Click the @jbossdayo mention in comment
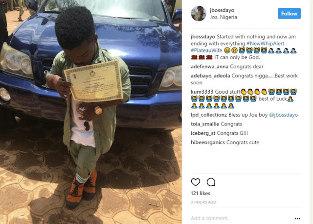Image resolution: width=313 pixels, height=224 pixels. pos(283,115)
